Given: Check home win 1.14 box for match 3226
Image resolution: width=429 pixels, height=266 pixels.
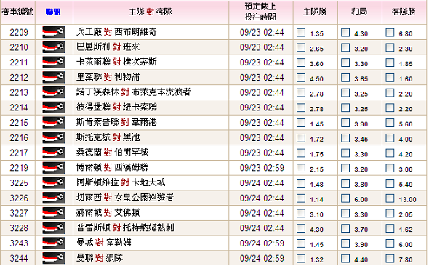Looking at the screenshot, I should tap(301, 198).
